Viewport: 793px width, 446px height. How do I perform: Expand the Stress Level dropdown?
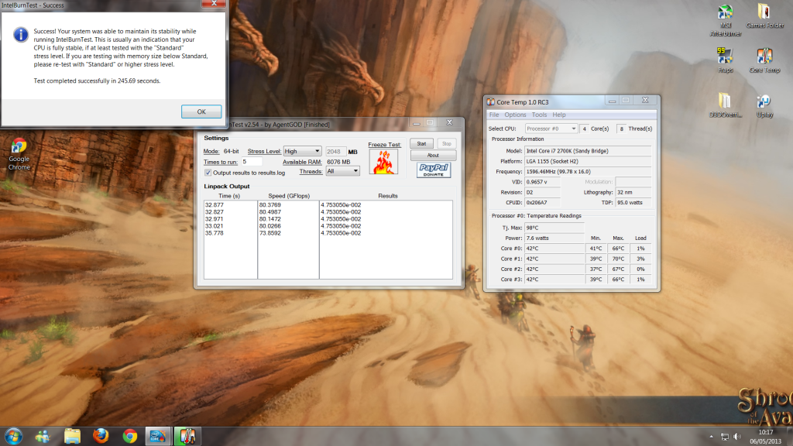coord(302,151)
